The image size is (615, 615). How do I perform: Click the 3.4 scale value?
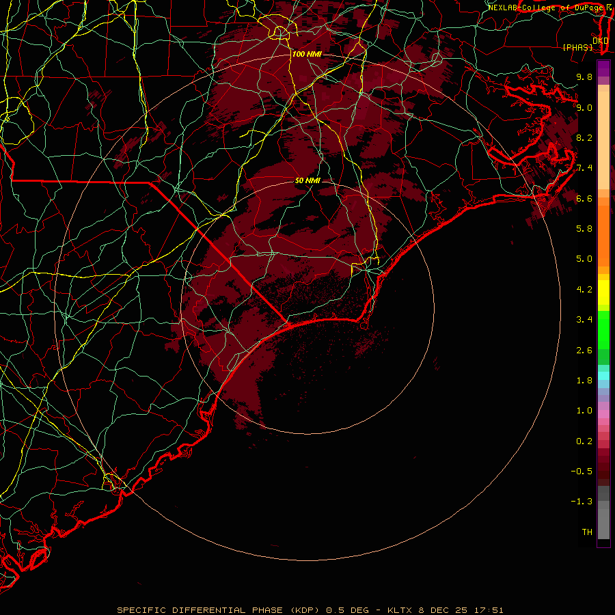click(584, 320)
